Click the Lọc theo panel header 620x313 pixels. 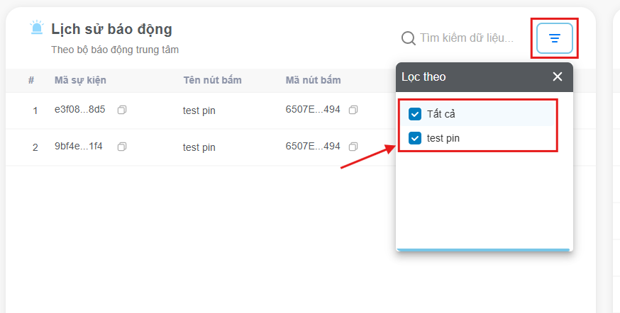(x=484, y=77)
